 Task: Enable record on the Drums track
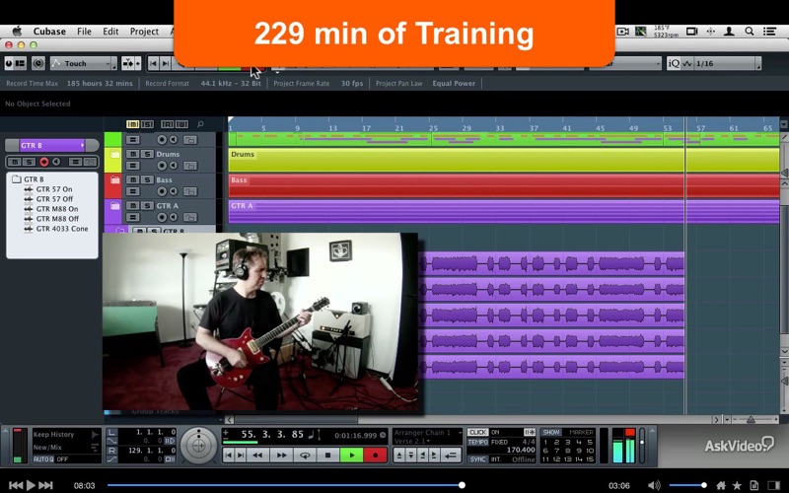click(162, 166)
